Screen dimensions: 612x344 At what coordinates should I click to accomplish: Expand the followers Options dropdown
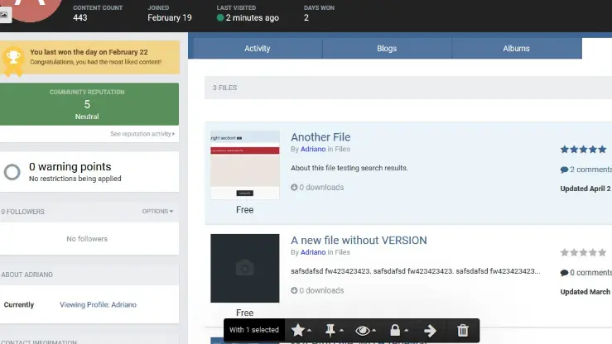[x=157, y=212]
